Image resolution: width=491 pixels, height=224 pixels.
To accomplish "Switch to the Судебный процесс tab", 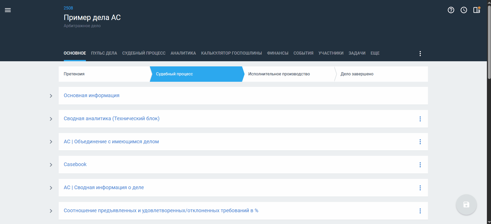I will tap(144, 53).
